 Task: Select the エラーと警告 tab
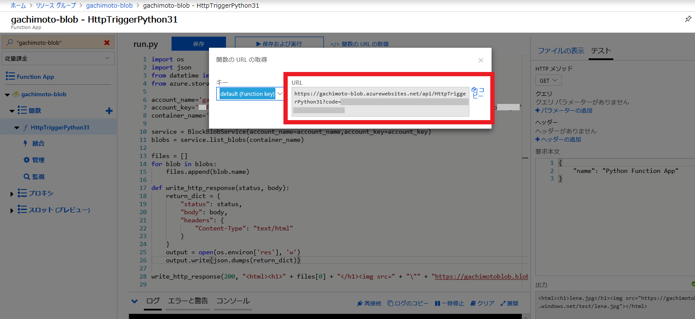(x=188, y=301)
